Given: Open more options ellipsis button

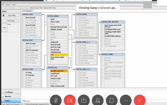Looking at the screenshot, I should pos(126,100).
